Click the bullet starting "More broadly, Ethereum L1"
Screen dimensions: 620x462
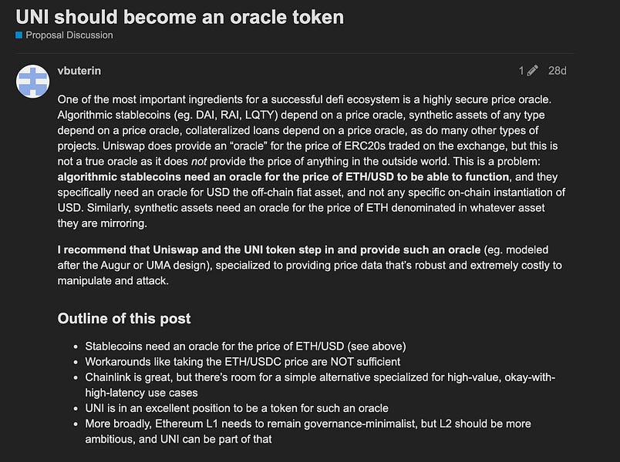tap(308, 423)
